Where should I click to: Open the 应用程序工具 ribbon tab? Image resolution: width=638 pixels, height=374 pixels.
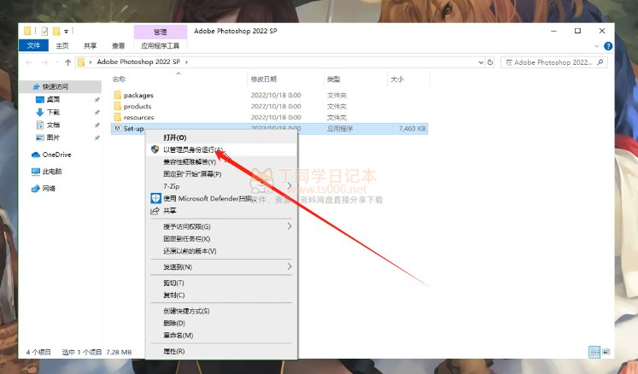[x=160, y=45]
